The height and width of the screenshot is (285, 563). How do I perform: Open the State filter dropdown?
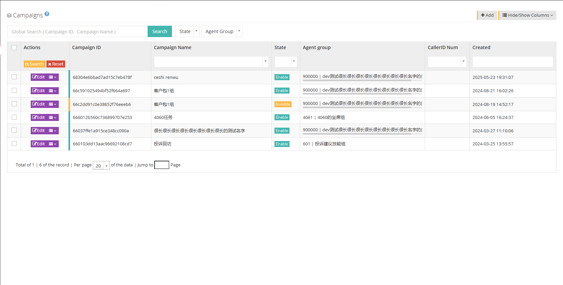point(187,31)
